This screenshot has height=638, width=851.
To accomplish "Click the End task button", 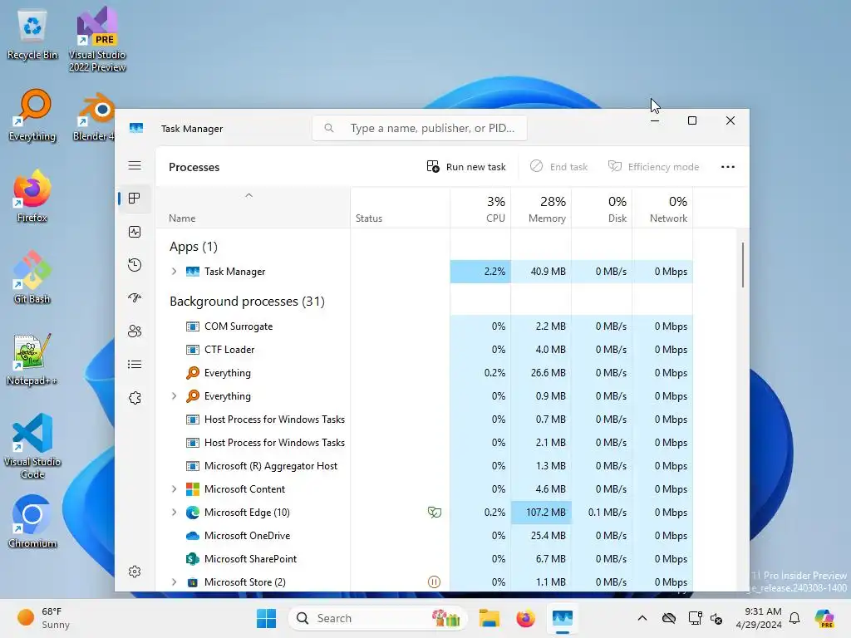I will tap(559, 167).
